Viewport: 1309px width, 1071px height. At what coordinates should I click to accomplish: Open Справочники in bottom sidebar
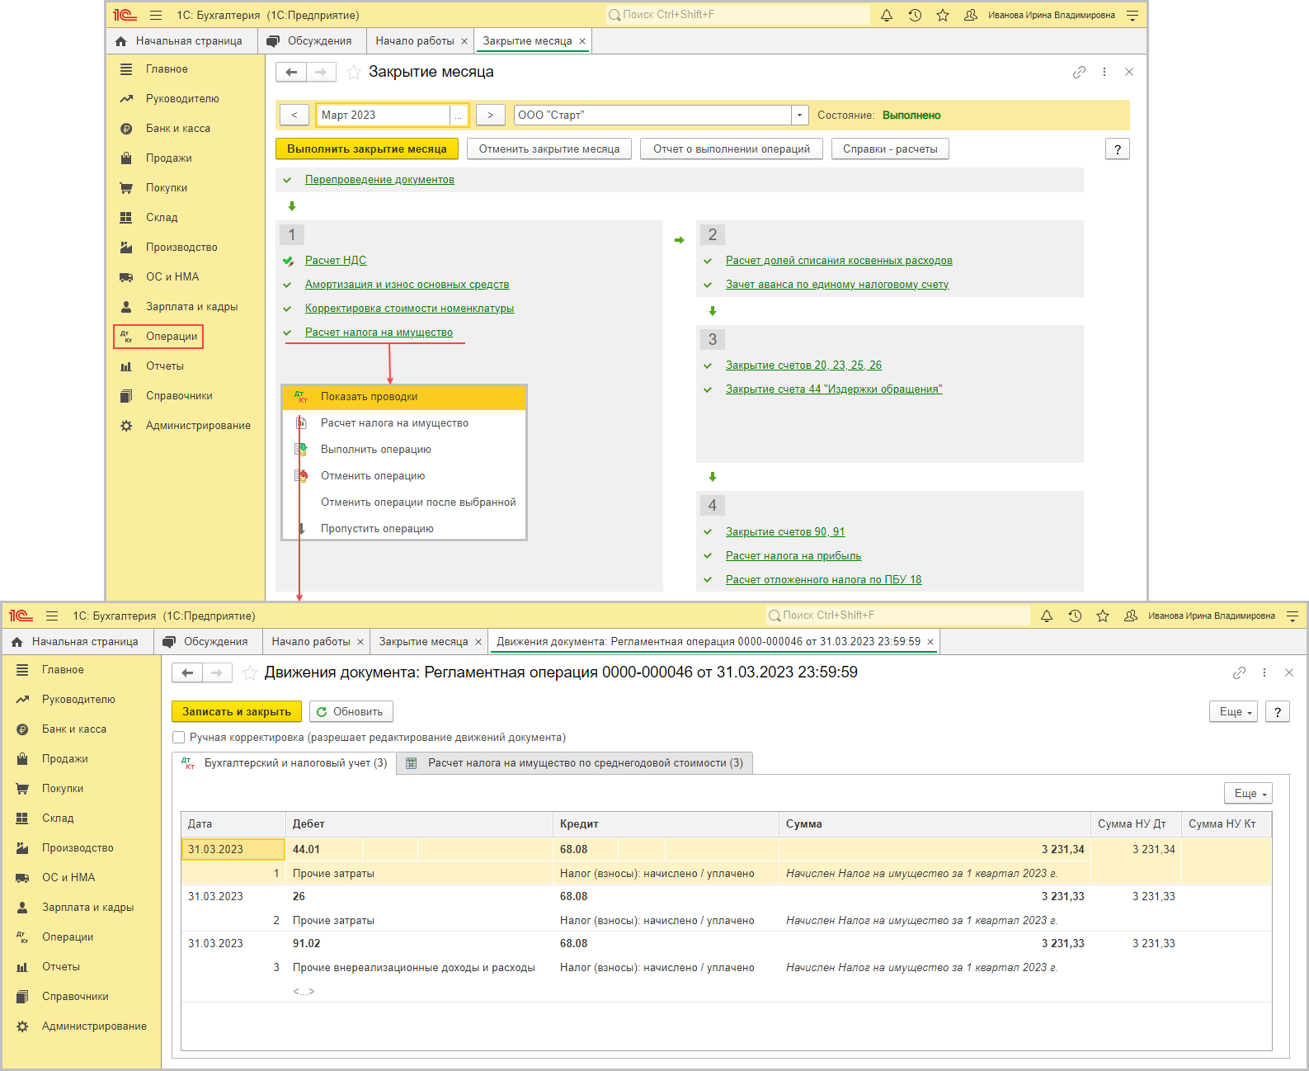(75, 997)
